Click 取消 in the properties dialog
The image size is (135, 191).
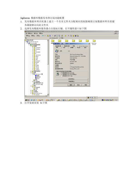(78, 85)
